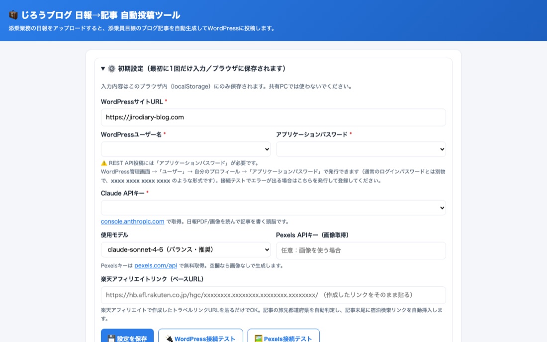Open the console.anthropic.com link
The width and height of the screenshot is (547, 342).
(132, 222)
